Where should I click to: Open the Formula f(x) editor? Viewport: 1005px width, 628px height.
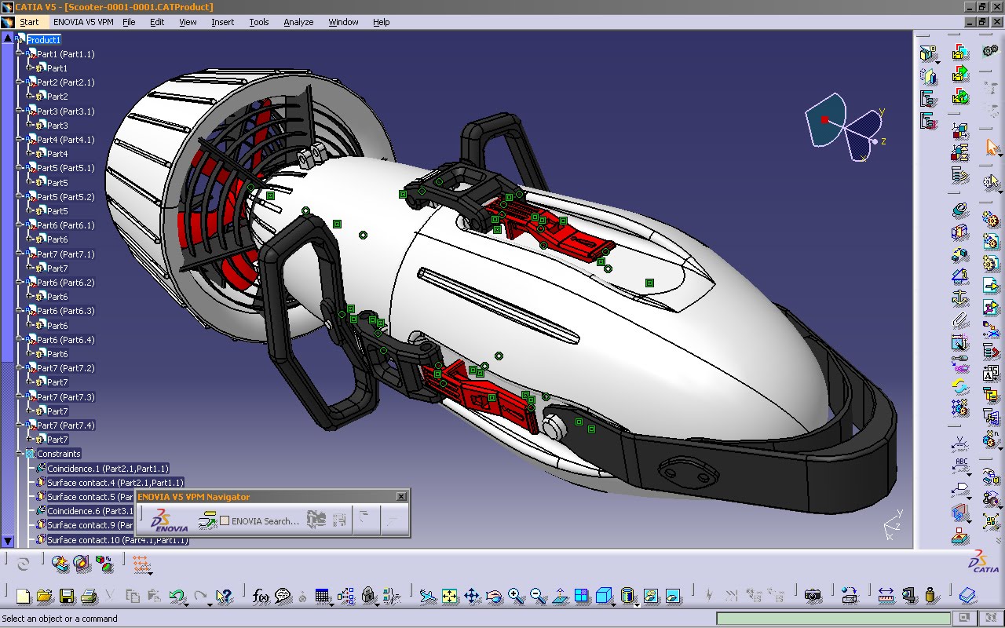click(260, 594)
